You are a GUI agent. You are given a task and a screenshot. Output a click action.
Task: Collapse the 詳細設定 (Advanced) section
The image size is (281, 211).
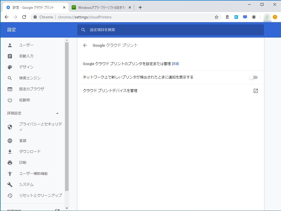click(x=57, y=113)
